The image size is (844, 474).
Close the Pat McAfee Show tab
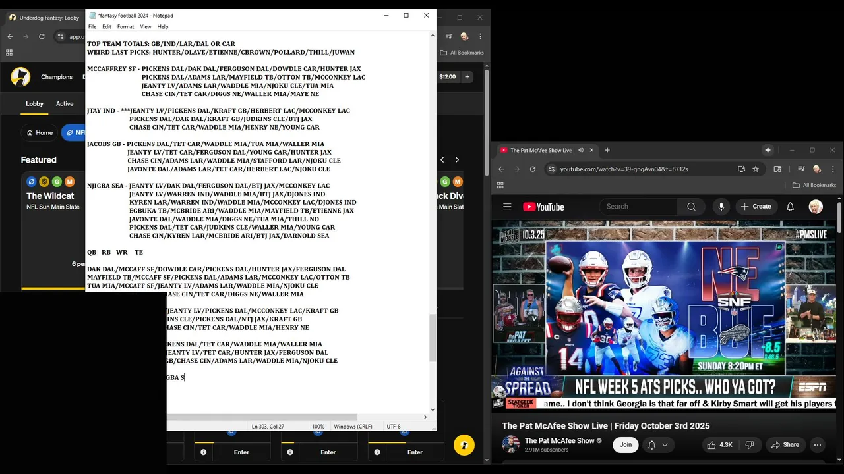[x=591, y=150]
